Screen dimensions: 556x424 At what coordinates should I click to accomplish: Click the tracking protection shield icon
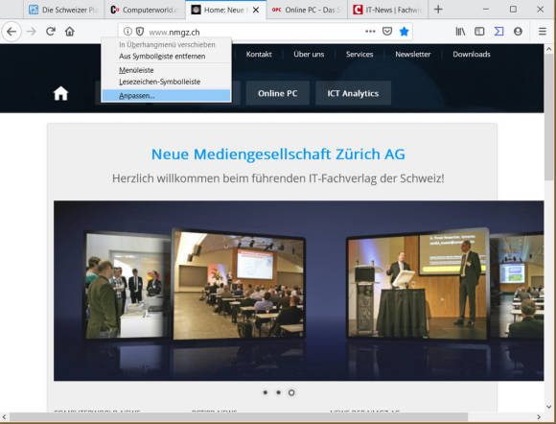tap(140, 32)
